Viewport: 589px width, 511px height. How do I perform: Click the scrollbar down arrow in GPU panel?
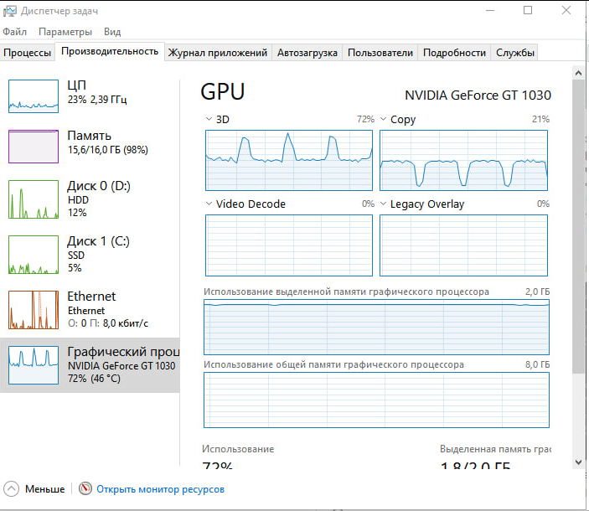click(x=580, y=461)
